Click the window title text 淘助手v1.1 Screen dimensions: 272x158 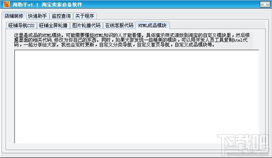[26, 4]
